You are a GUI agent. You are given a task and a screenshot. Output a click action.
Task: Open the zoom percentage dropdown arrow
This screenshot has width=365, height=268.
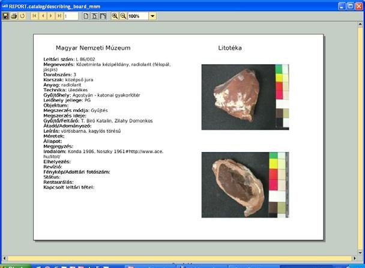pyautogui.click(x=152, y=16)
